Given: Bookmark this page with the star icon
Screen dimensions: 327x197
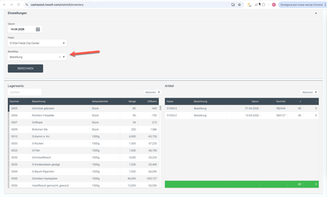Looking at the screenshot, I should pos(240,4).
